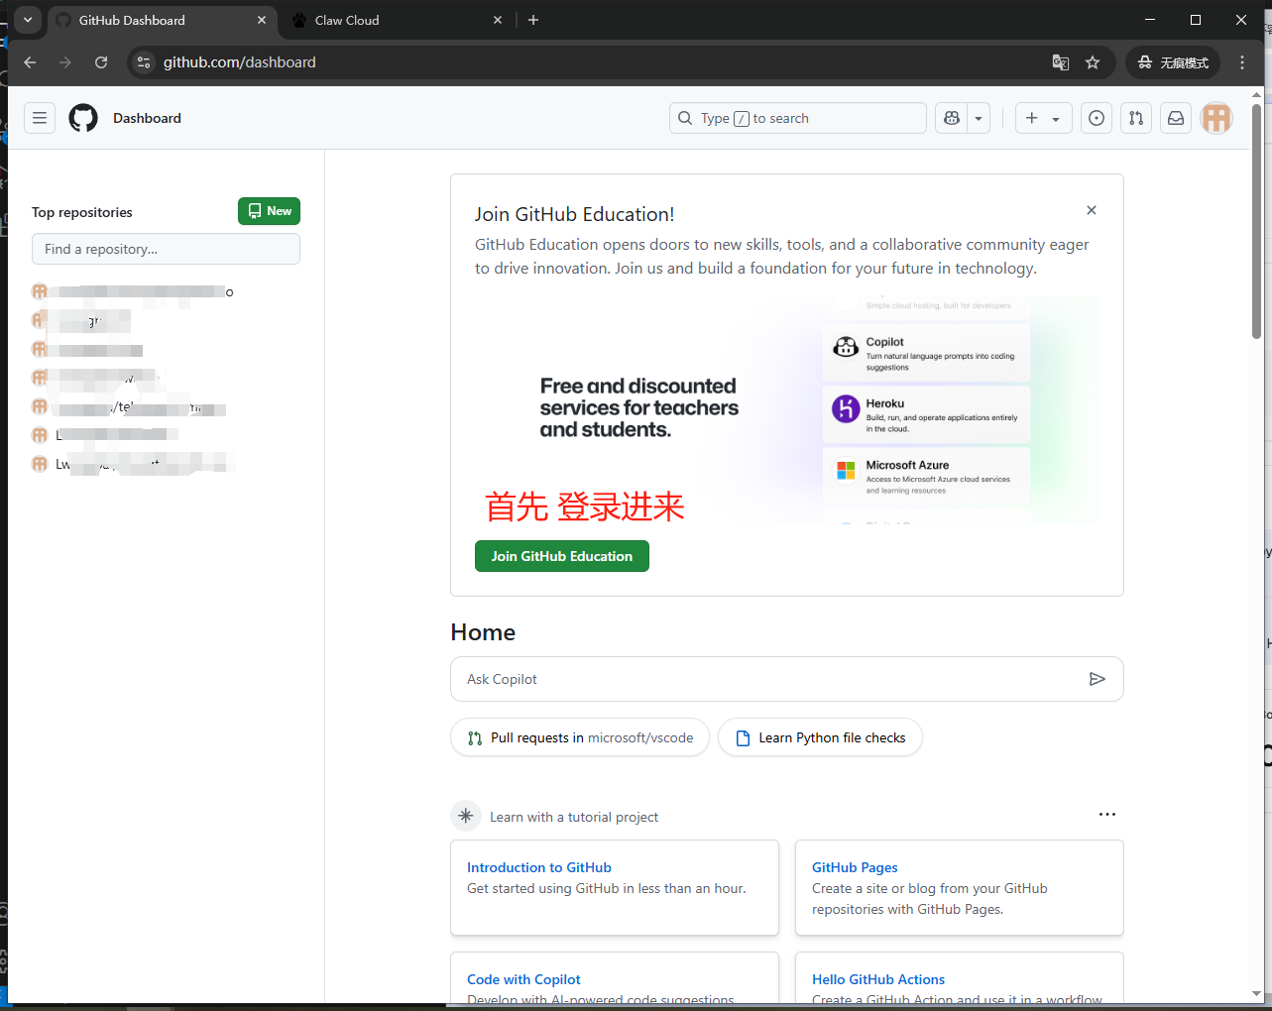Open the Issues icon in header
The image size is (1272, 1011).
[x=1096, y=118]
